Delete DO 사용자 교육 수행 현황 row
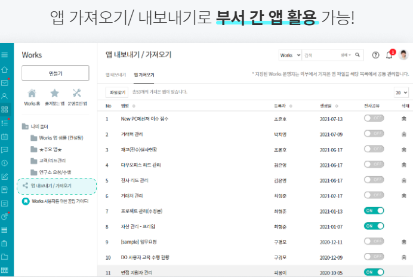Image resolution: width=413 pixels, height=277 pixels. coord(404,257)
